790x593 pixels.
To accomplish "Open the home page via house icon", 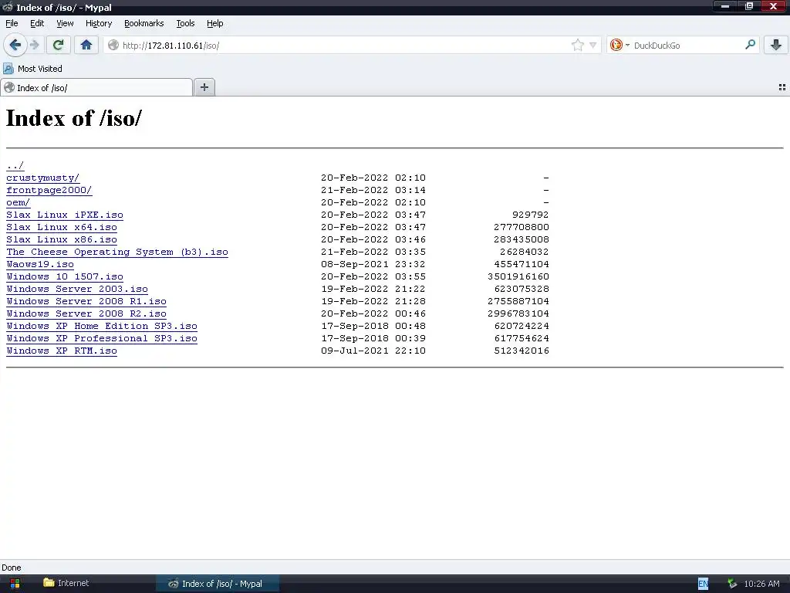I will pyautogui.click(x=86, y=46).
